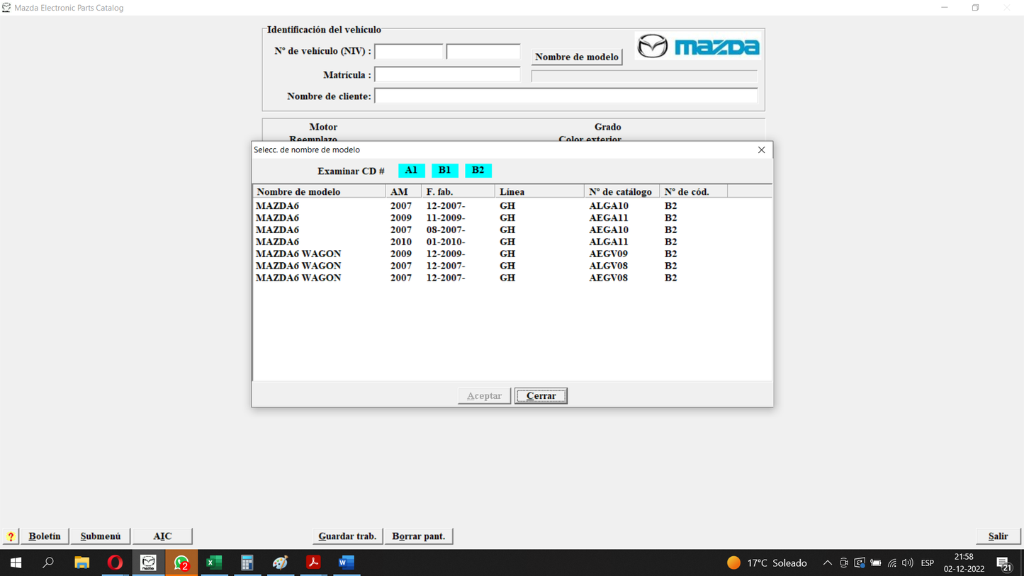The height and width of the screenshot is (576, 1024).
Task: Open Paint icon in taskbar
Action: tap(281, 563)
